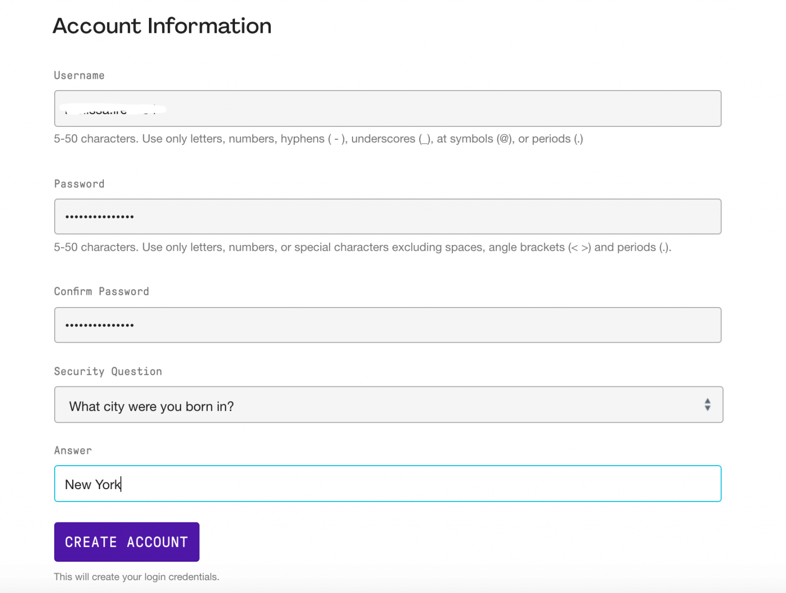
Task: Click the Password field label
Action: (x=79, y=184)
